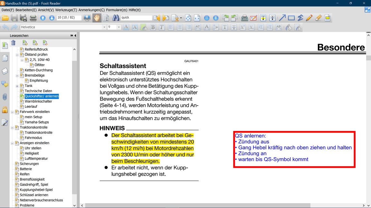This screenshot has height=208, width=371.
Task: Collapse the Fahrwerk einstellen bookmark node
Action: click(x=12, y=112)
